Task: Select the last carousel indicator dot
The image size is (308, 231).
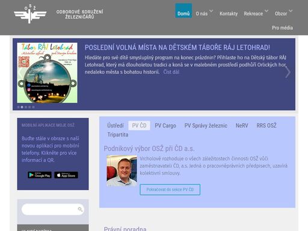Action: pos(34,107)
